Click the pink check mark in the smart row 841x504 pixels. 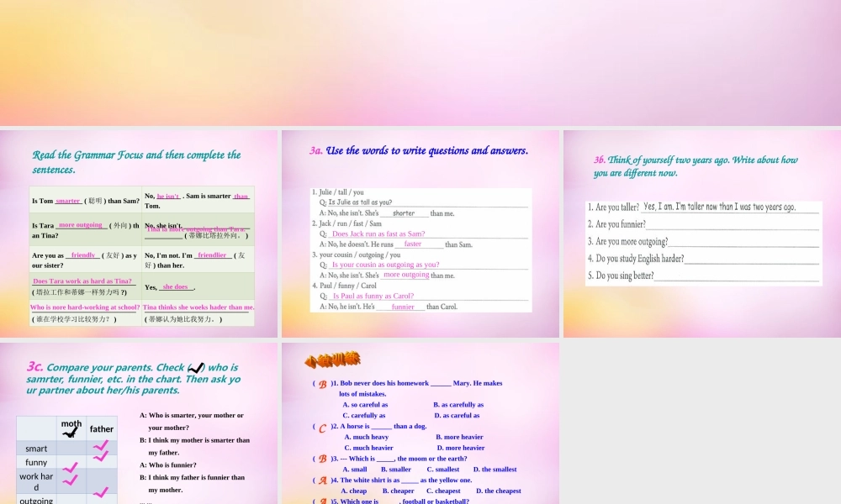[x=101, y=445]
